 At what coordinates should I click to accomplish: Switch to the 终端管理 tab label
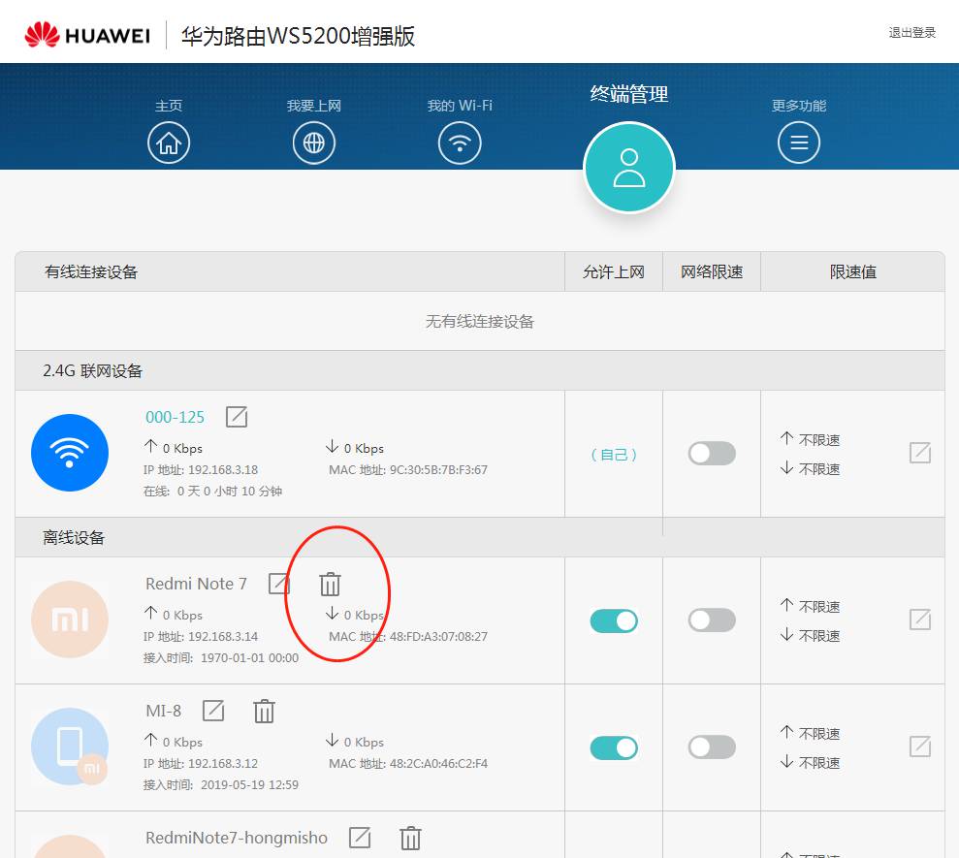(629, 94)
